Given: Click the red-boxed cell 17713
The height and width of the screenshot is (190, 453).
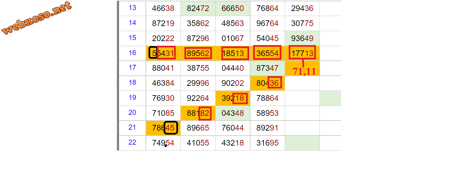Looking at the screenshot, I should (x=302, y=53).
